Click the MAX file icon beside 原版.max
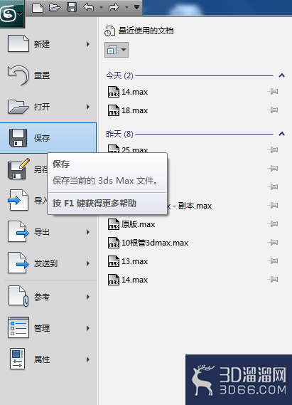Screen dimensions: 292x405 pyautogui.click(x=114, y=224)
